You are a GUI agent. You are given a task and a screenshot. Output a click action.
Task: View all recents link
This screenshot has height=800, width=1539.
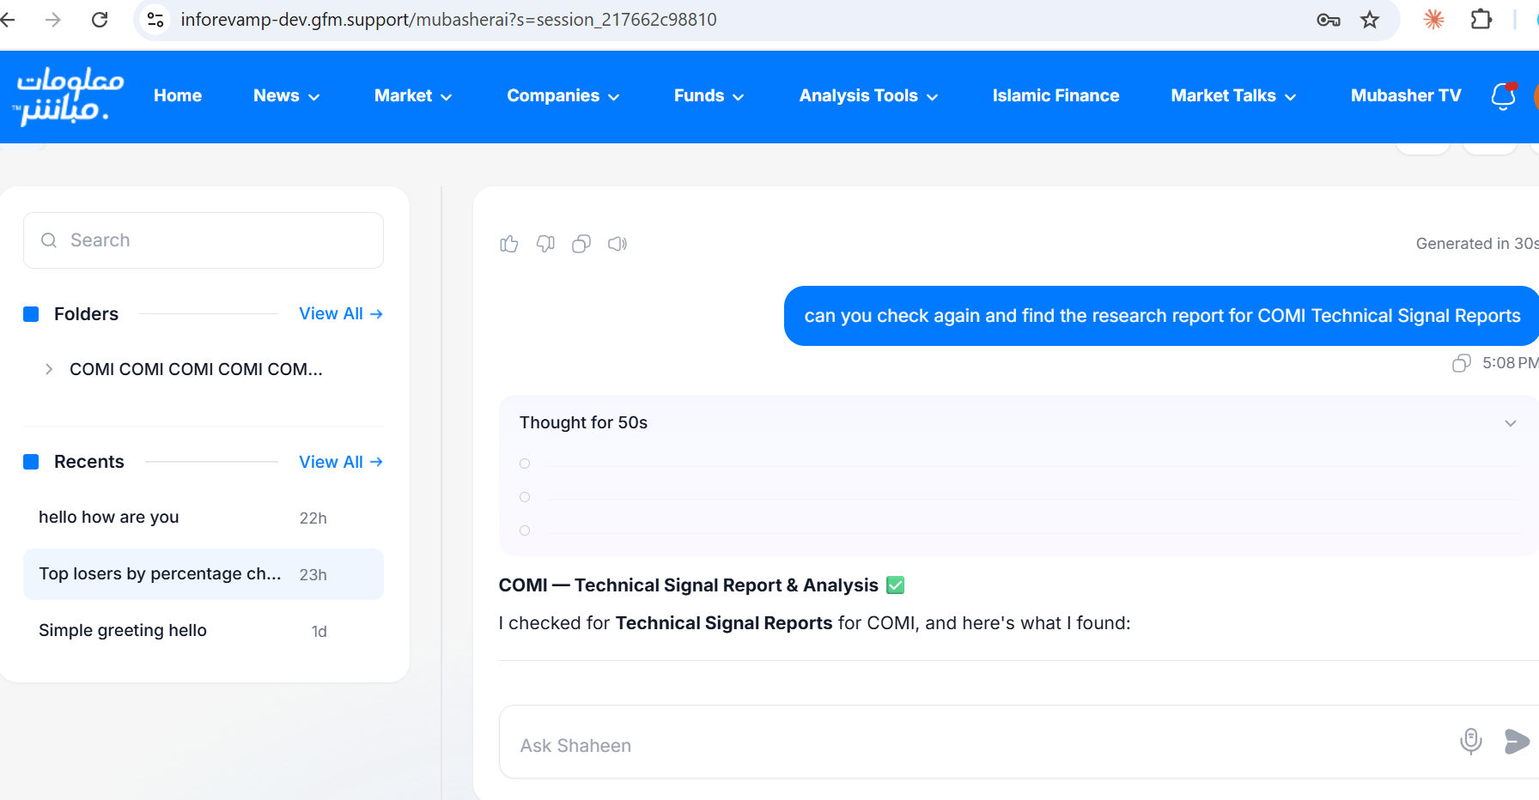[341, 463]
